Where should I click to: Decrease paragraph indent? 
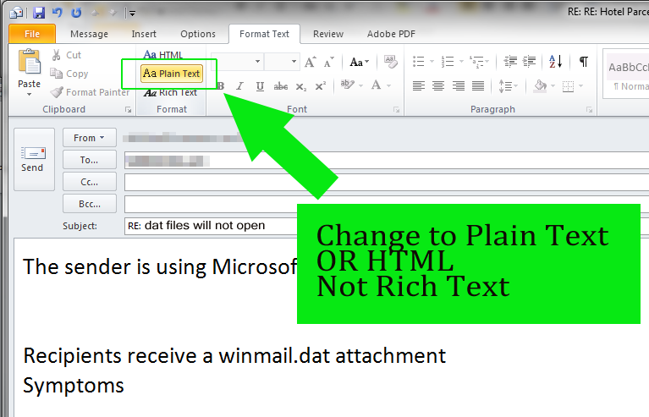tap(510, 62)
